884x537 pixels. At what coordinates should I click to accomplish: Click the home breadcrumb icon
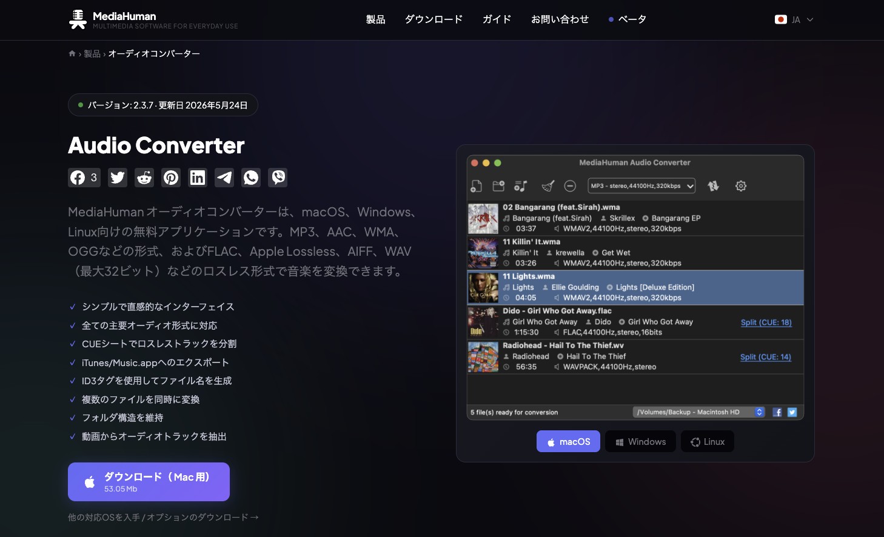pos(72,53)
